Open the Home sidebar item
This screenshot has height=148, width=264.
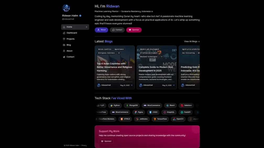pyautogui.click(x=75, y=27)
